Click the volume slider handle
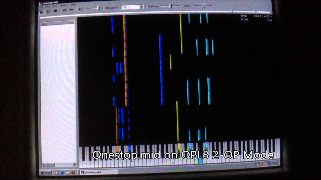 click(98, 8)
